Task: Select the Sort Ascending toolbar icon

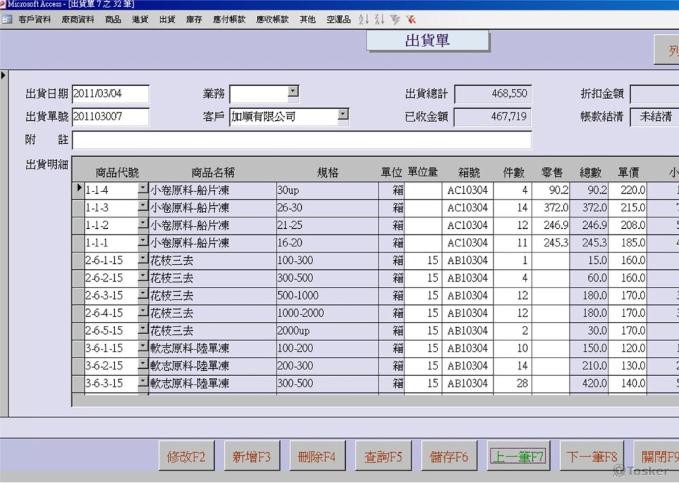Action: coord(363,19)
